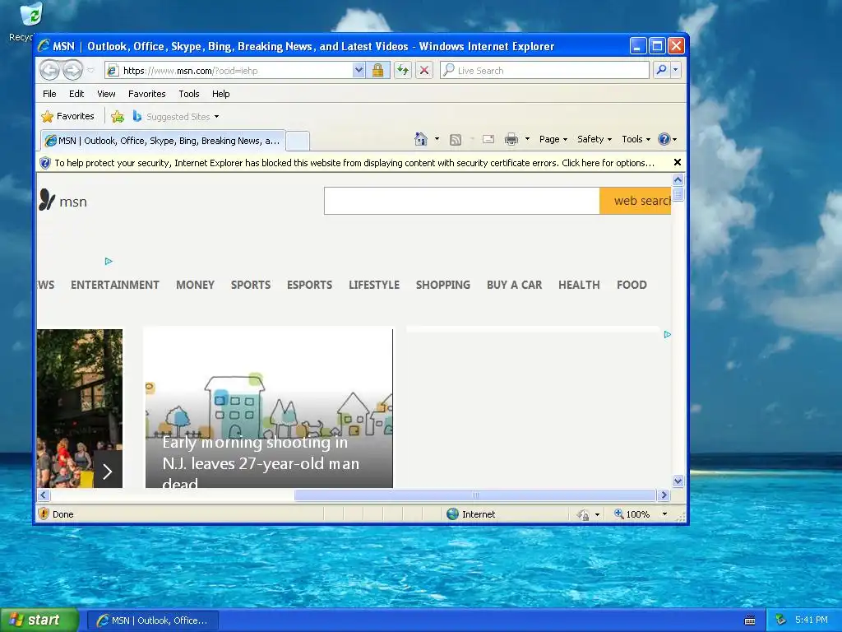The height and width of the screenshot is (632, 842).
Task: Click the MSN web search input field
Action: coord(462,201)
